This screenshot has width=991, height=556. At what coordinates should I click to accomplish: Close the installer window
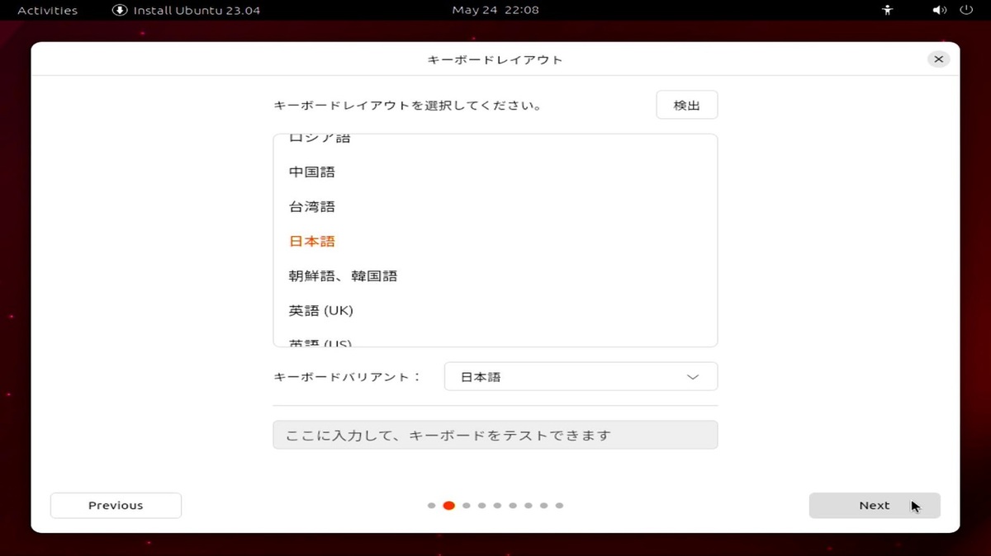pos(938,59)
